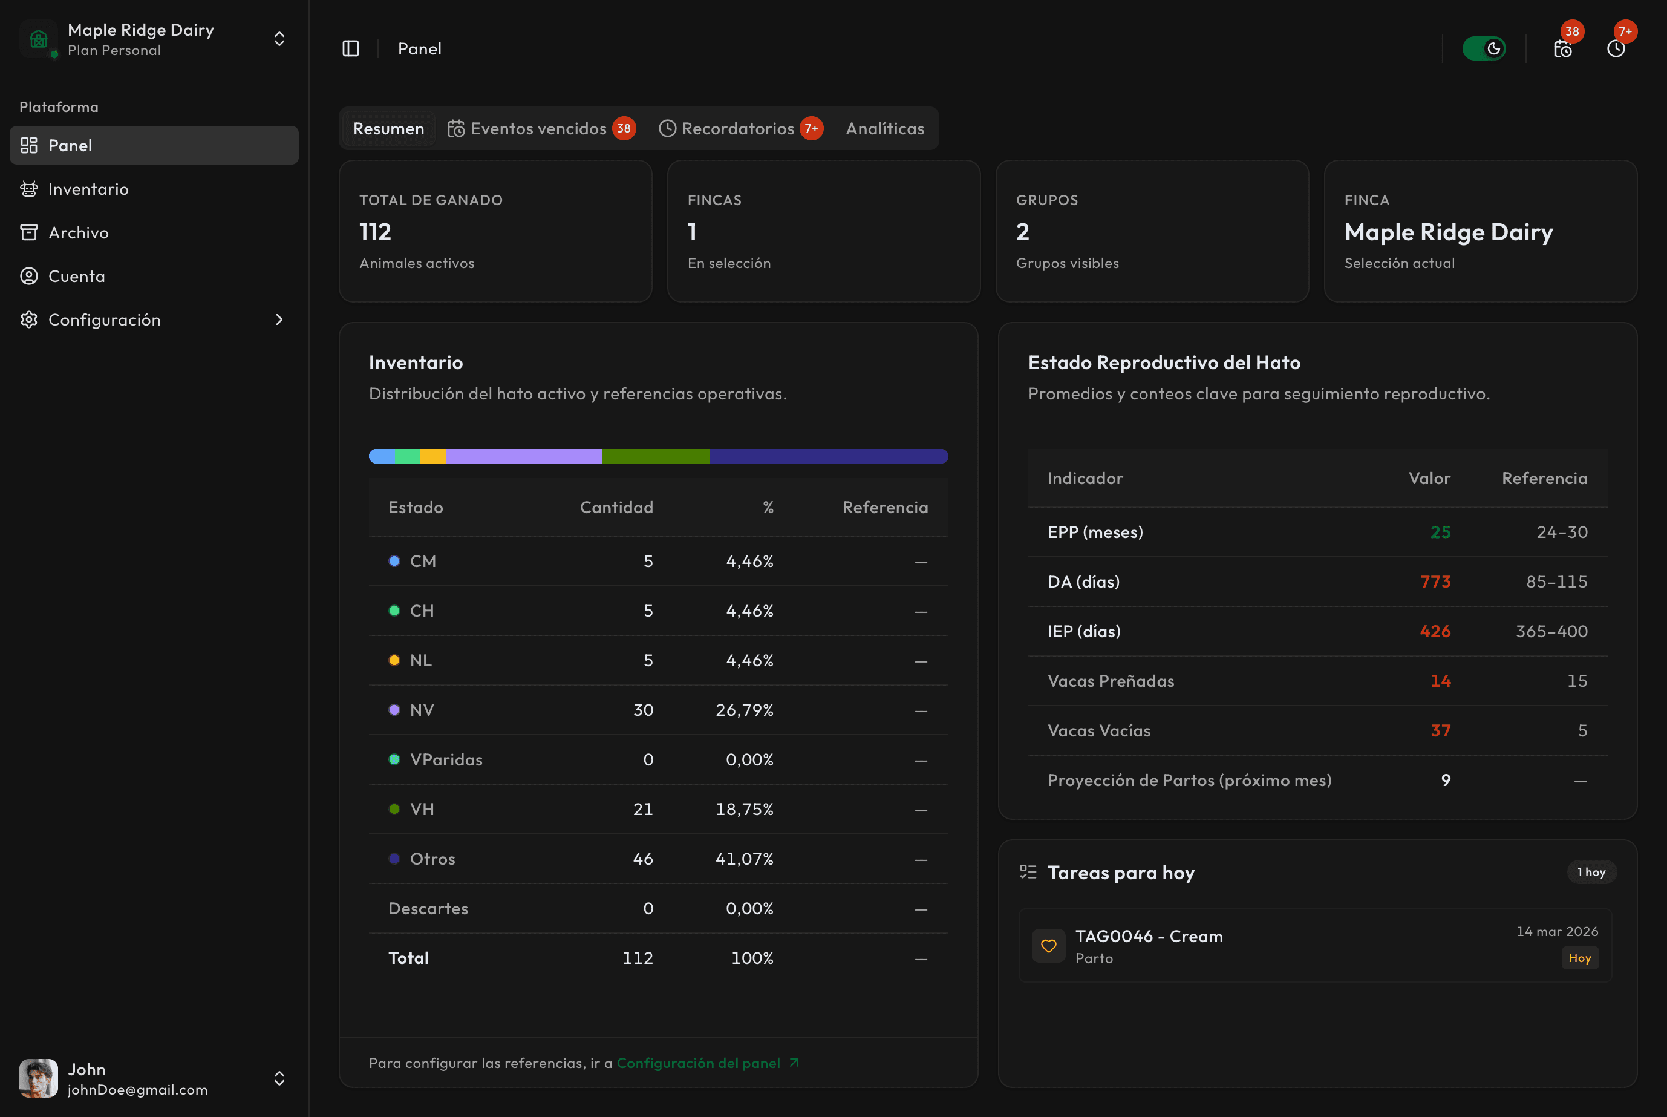Click the dark blue Otros bar segment
The width and height of the screenshot is (1667, 1117).
click(x=828, y=456)
